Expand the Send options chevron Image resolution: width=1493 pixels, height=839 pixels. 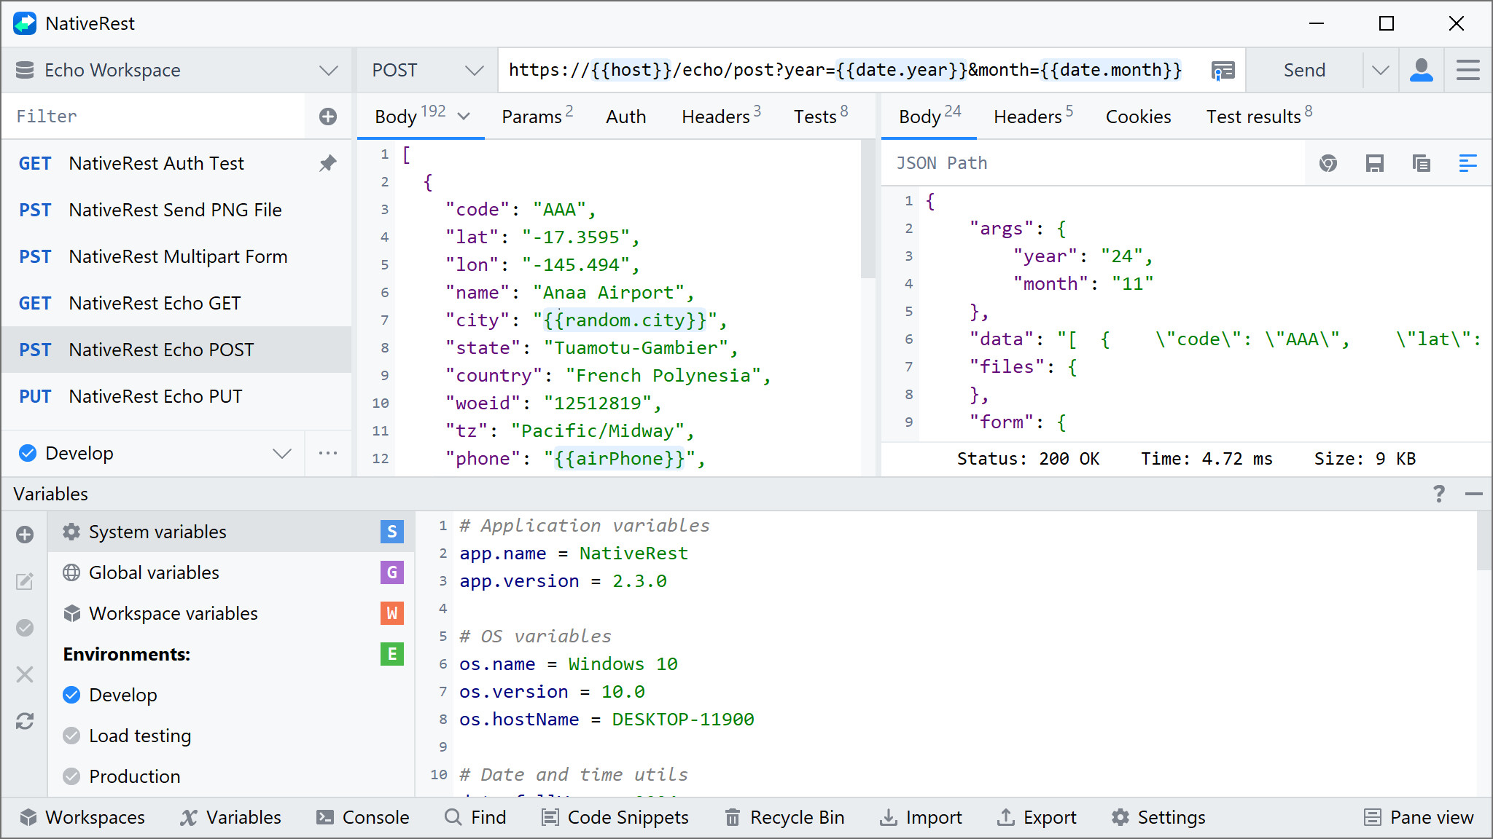point(1380,70)
